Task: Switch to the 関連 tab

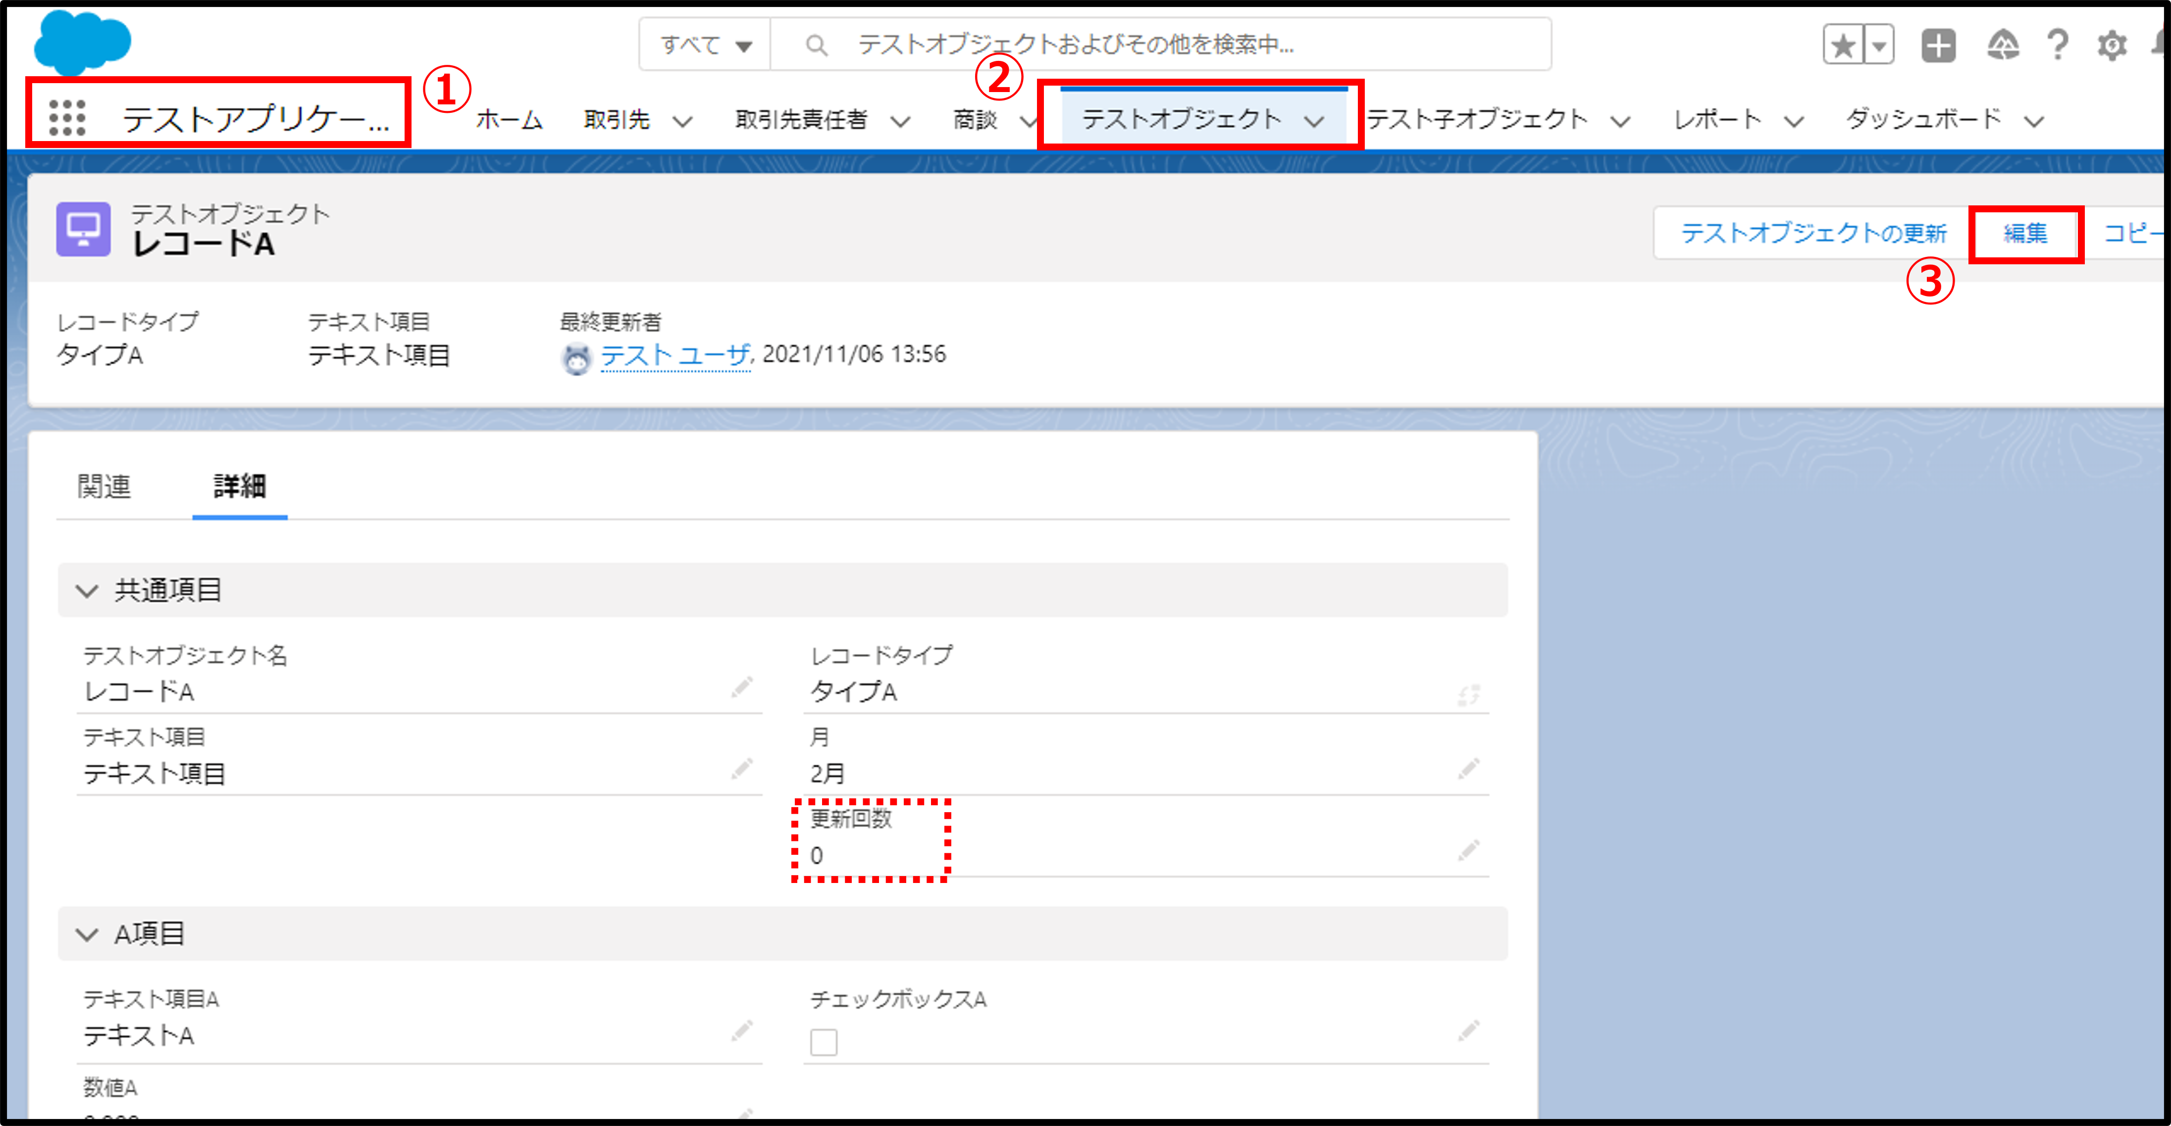Action: point(104,486)
